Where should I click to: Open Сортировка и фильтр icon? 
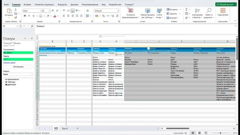pyautogui.click(x=197, y=10)
